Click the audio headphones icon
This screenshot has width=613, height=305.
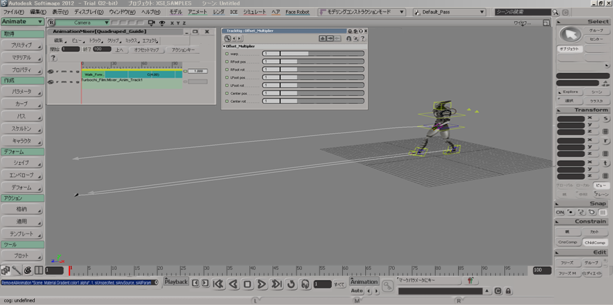[305, 284]
